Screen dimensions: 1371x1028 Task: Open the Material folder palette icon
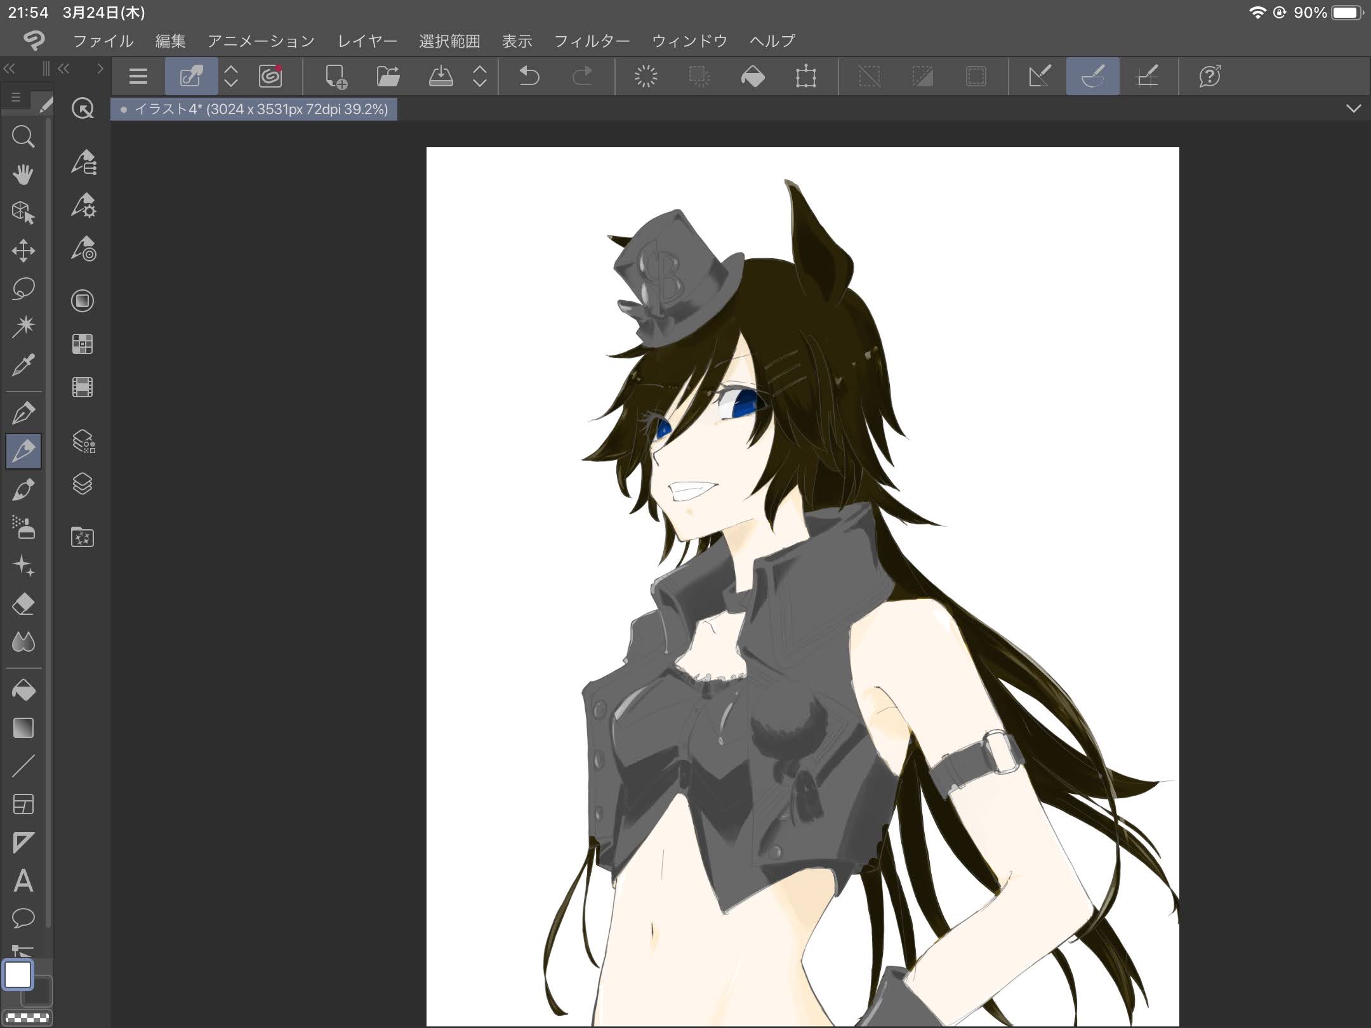[x=83, y=538]
